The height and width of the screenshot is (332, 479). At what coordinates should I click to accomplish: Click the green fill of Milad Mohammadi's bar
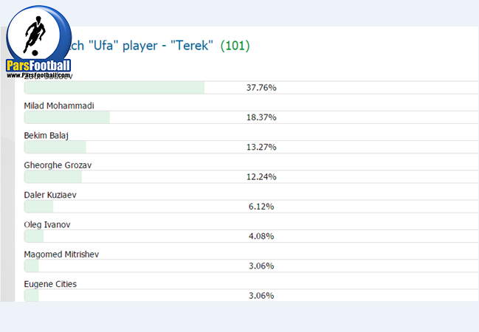pos(66,117)
